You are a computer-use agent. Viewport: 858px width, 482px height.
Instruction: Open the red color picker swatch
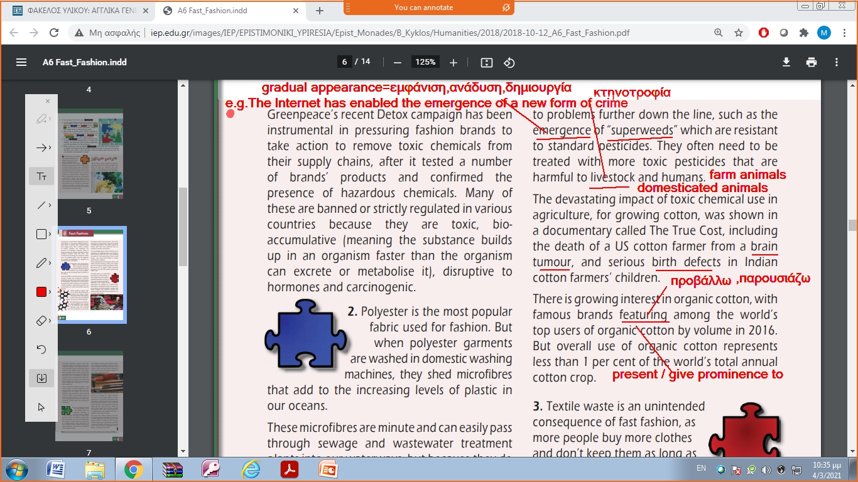click(x=41, y=292)
